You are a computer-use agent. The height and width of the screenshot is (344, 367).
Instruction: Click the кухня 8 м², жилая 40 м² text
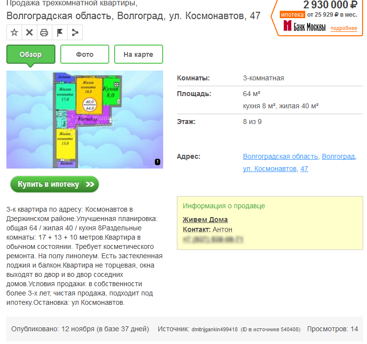click(281, 106)
